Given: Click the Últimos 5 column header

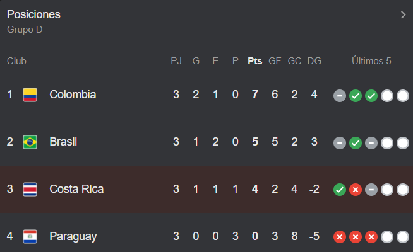Looking at the screenshot, I should (371, 61).
